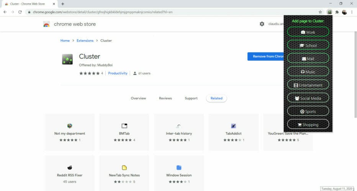Image resolution: width=357 pixels, height=191 pixels.
Task: Switch to the Support tab
Action: pyautogui.click(x=191, y=98)
